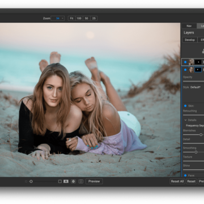
Task: Click the Frequency Separation label
Action: tap(195, 125)
